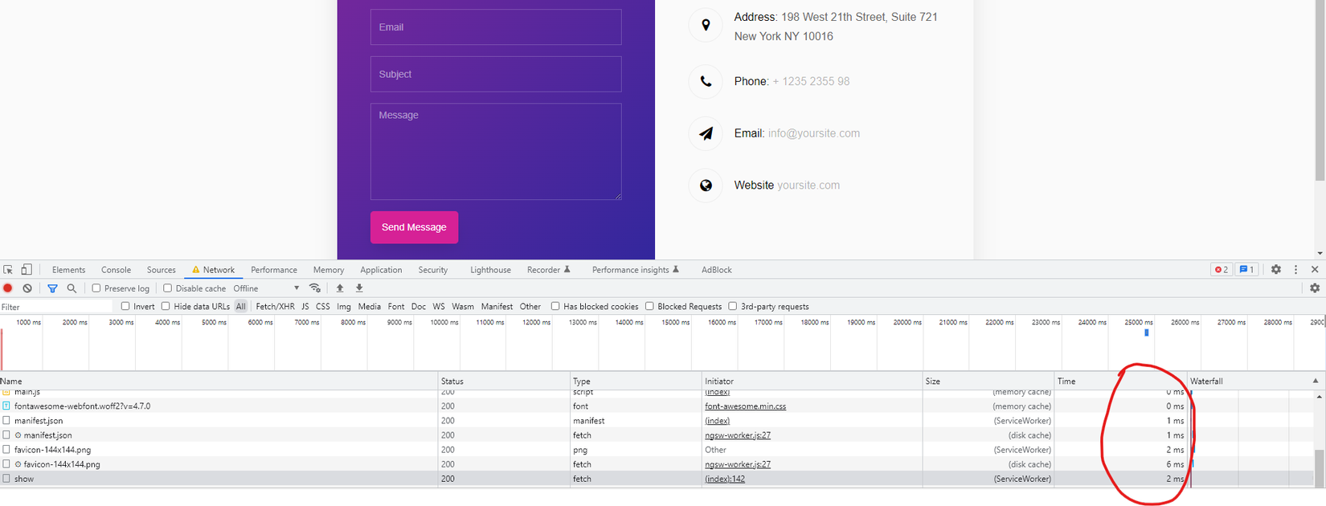Click the blue issues count badge
The height and width of the screenshot is (506, 1326).
[1246, 270]
